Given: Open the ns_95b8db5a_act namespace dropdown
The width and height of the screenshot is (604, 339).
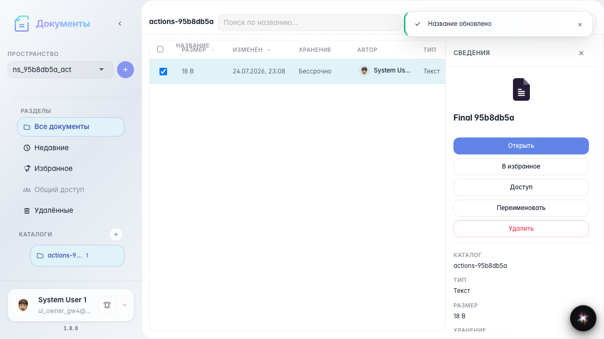Looking at the screenshot, I should tap(60, 70).
